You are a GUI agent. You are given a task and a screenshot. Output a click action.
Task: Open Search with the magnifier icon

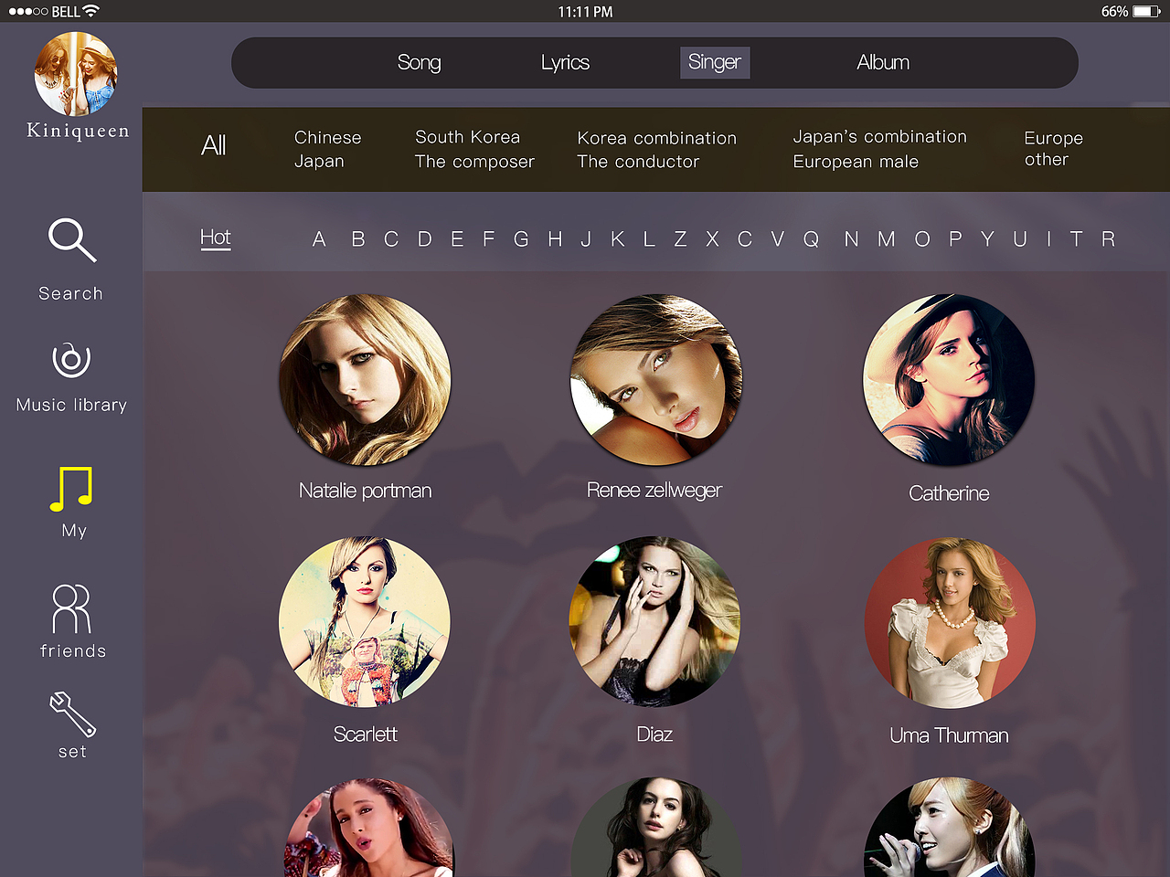[72, 239]
